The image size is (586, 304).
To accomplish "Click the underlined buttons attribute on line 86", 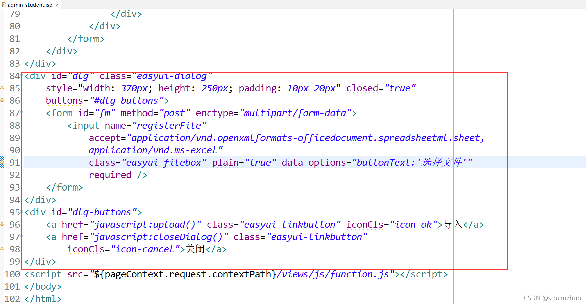I will coord(64,101).
